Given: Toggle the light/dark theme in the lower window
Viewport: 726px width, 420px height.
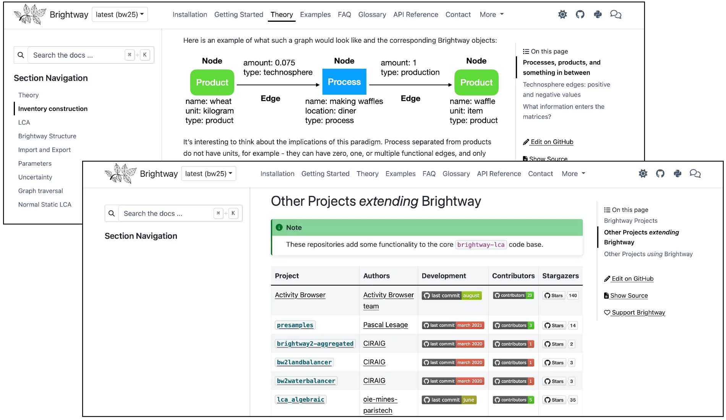Looking at the screenshot, I should [643, 174].
